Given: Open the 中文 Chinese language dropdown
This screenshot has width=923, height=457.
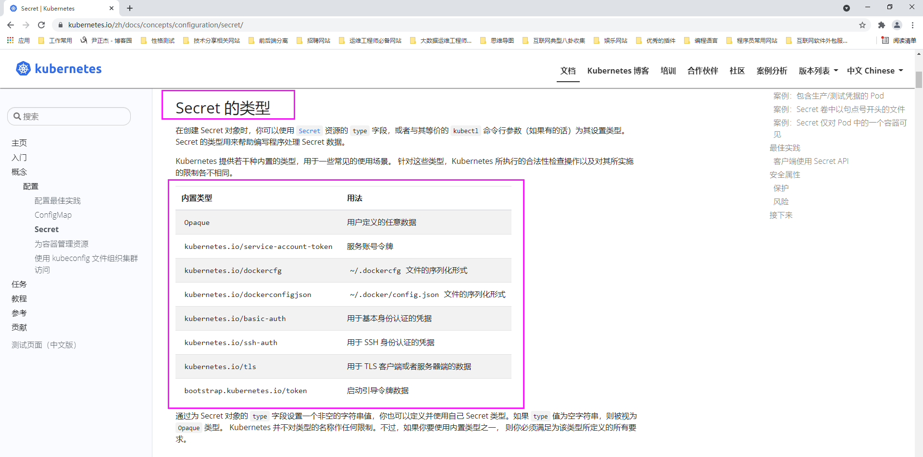Looking at the screenshot, I should 875,71.
